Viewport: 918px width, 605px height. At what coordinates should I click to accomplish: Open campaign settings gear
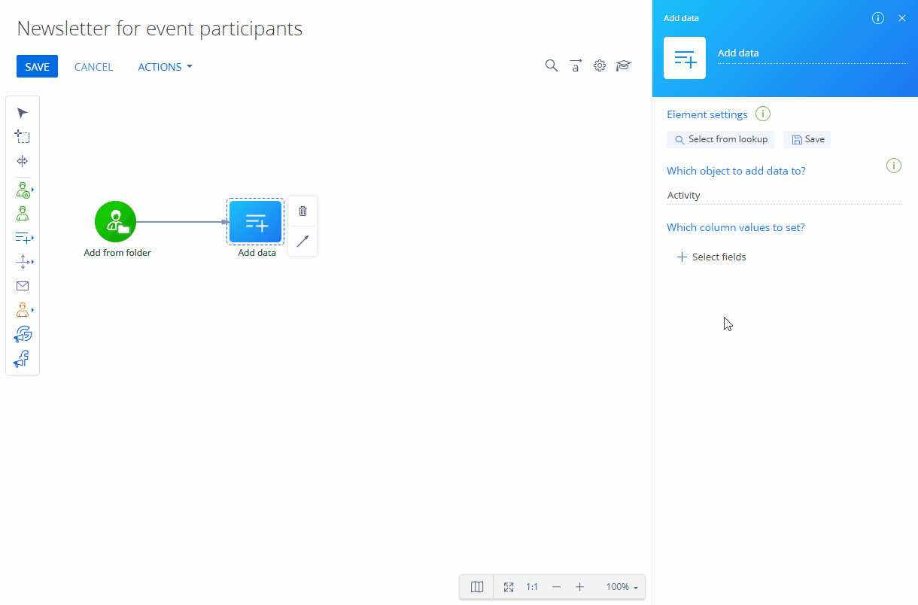click(x=600, y=66)
